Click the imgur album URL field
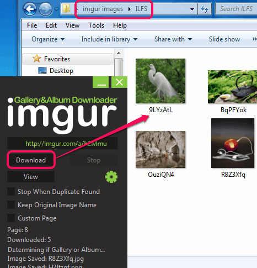 tap(62, 143)
